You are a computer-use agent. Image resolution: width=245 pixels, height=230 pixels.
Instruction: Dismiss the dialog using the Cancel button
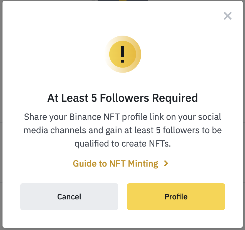(69, 197)
